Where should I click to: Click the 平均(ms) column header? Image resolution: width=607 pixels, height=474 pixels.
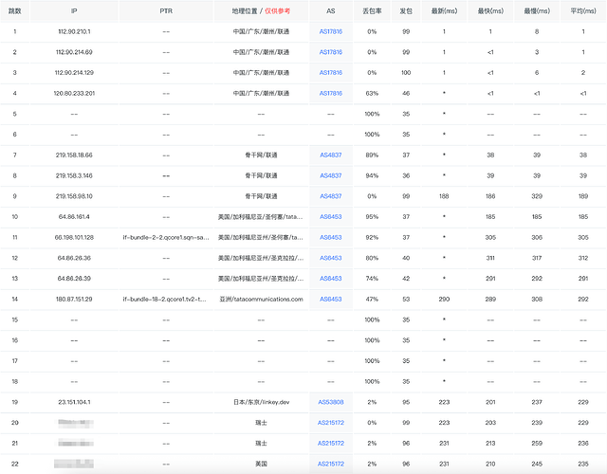(x=583, y=11)
